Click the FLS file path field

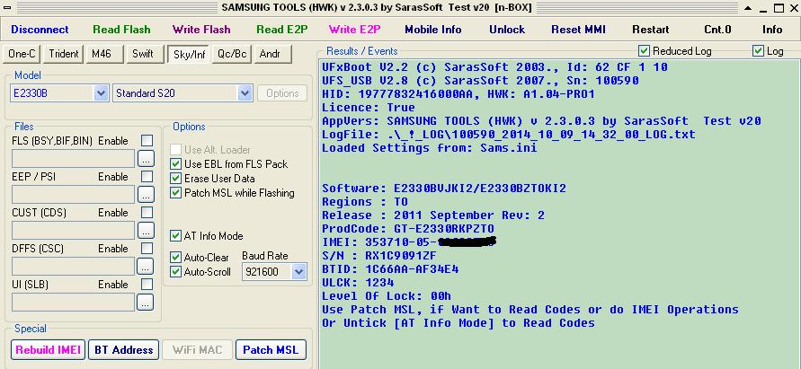click(73, 159)
